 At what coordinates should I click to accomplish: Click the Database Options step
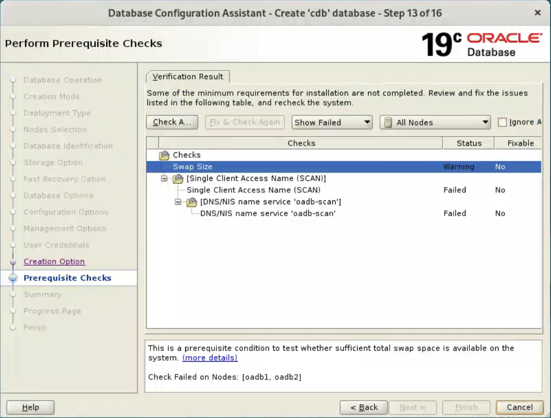(x=58, y=196)
